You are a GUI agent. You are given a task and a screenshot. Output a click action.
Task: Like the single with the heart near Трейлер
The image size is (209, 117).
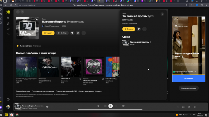(72, 33)
